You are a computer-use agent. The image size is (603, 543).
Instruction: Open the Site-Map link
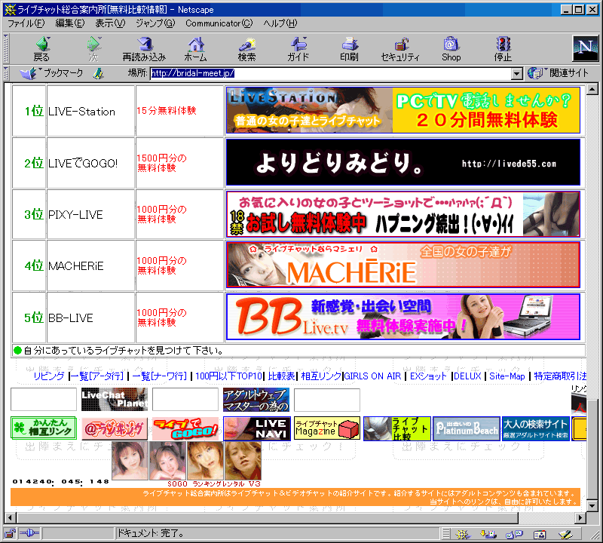507,376
